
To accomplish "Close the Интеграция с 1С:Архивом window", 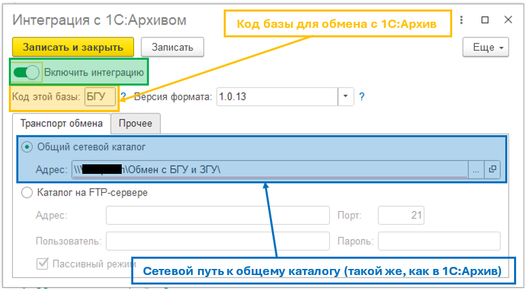I will click(508, 20).
